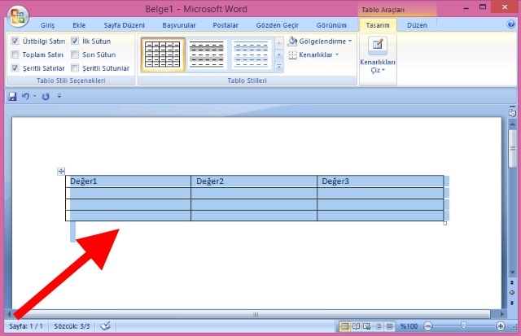Viewport: 521px width, 336px height.
Task: Go to next page double arrow
Action: pos(512,303)
